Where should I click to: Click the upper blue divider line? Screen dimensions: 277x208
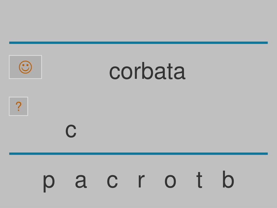[138, 43]
